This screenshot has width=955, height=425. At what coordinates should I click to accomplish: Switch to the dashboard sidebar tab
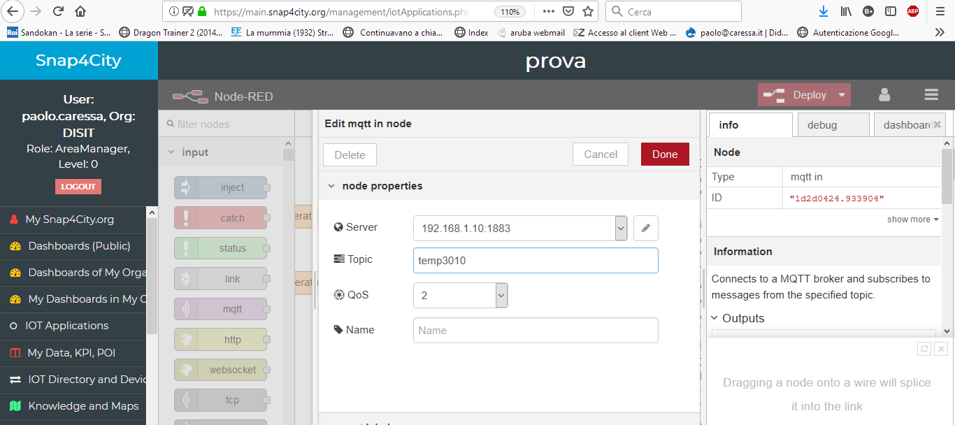(x=908, y=125)
